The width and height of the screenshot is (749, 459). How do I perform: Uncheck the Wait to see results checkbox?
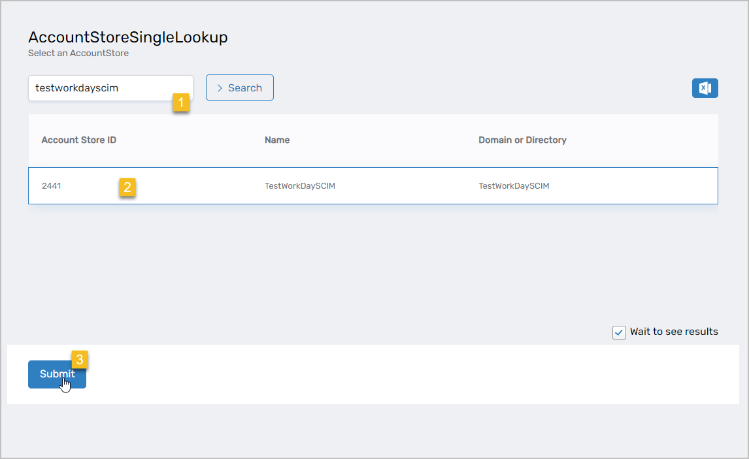pyautogui.click(x=619, y=332)
